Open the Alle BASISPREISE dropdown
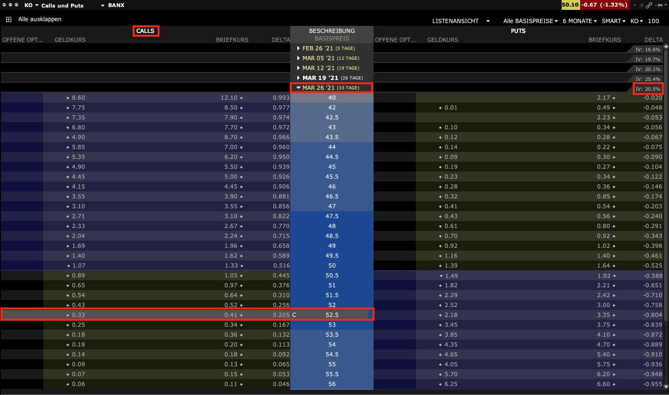Viewport: 669px width, 395px height. click(530, 21)
